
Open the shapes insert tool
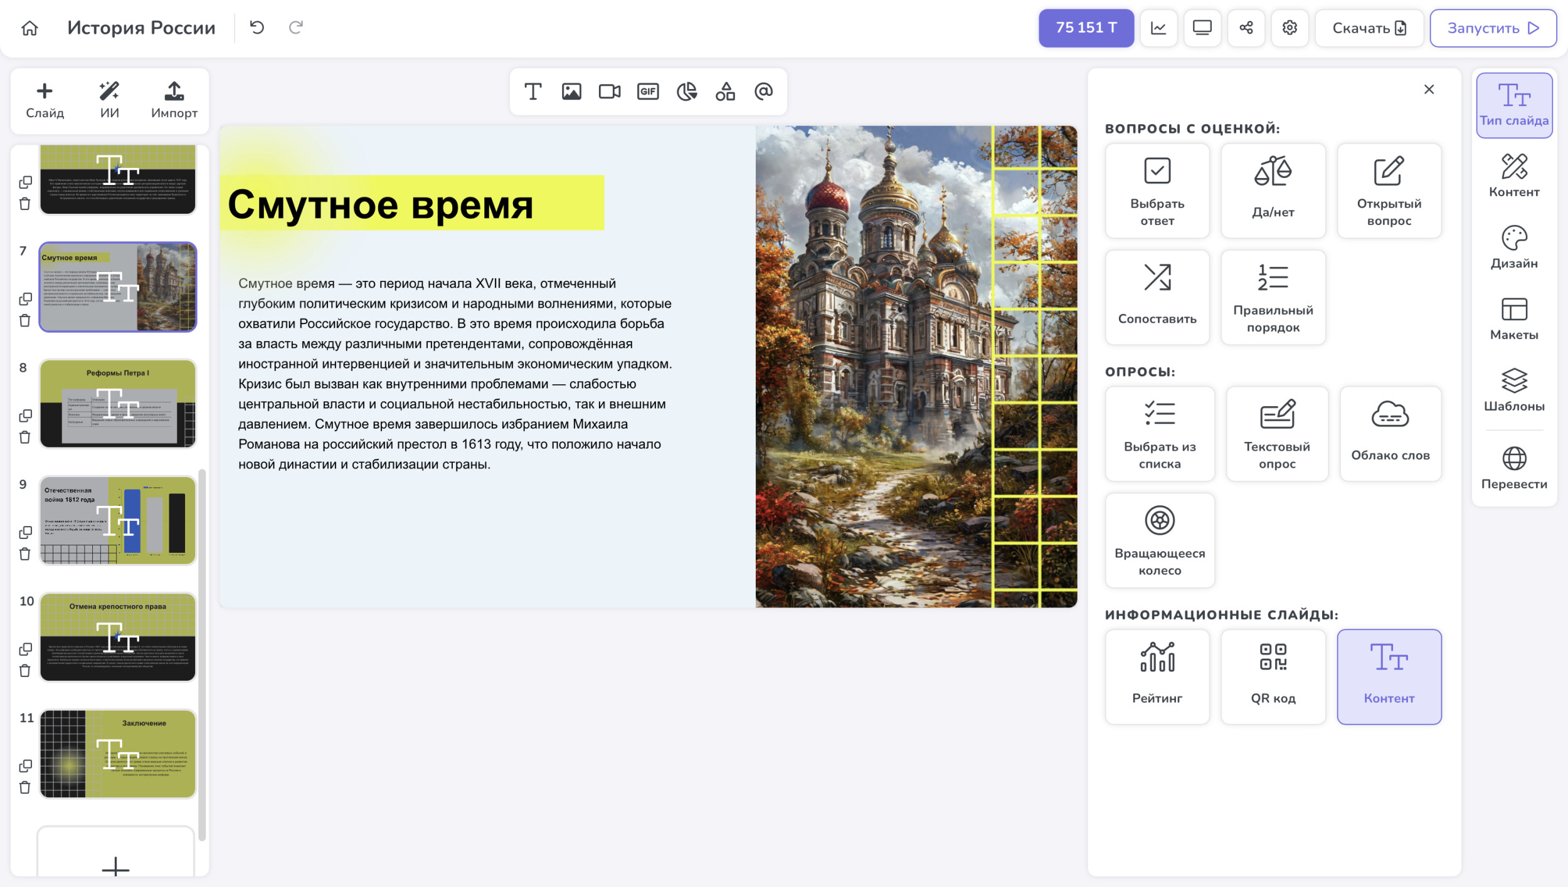(725, 92)
